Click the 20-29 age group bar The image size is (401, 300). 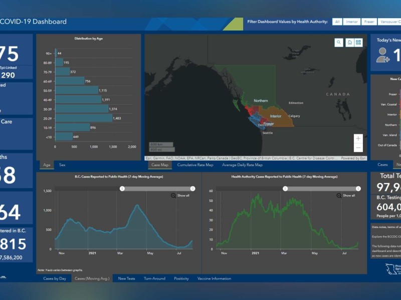tap(84, 118)
